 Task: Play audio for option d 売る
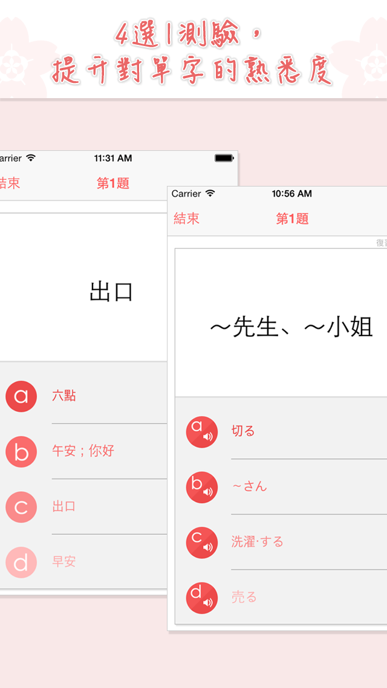pos(201,598)
